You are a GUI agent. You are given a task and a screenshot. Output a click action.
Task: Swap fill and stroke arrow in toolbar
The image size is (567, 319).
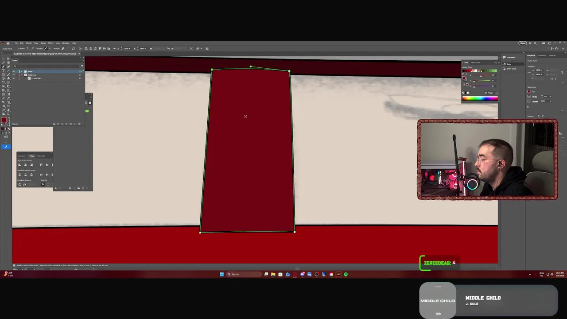click(x=9, y=118)
